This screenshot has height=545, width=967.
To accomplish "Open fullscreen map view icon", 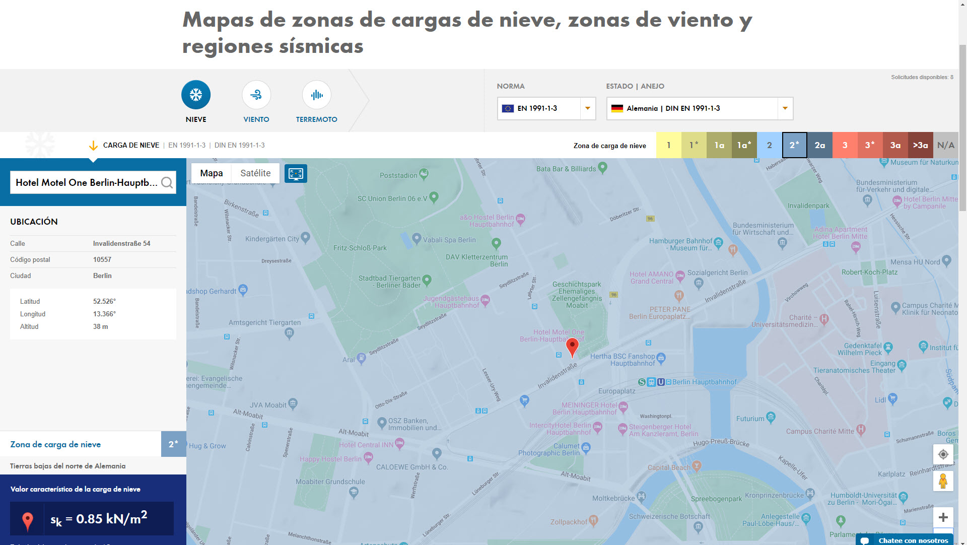I will [x=296, y=173].
